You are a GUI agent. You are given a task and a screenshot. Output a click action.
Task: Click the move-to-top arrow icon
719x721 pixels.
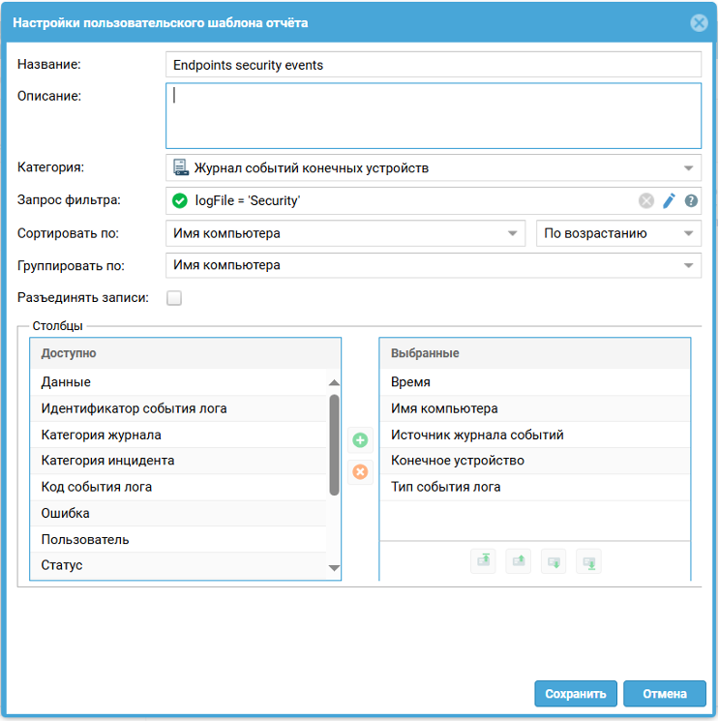483,561
